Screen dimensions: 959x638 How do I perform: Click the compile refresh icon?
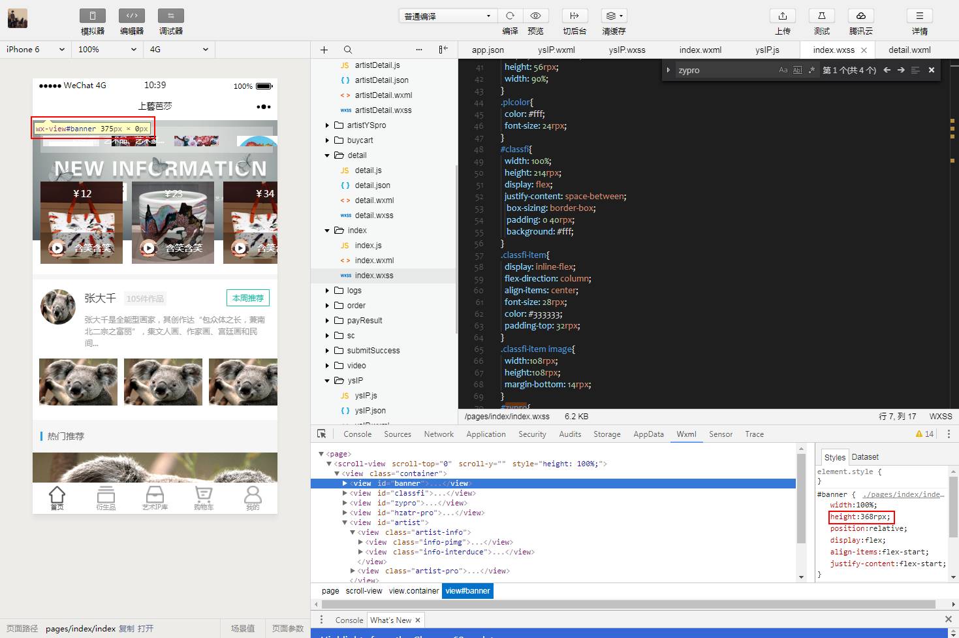click(x=510, y=16)
